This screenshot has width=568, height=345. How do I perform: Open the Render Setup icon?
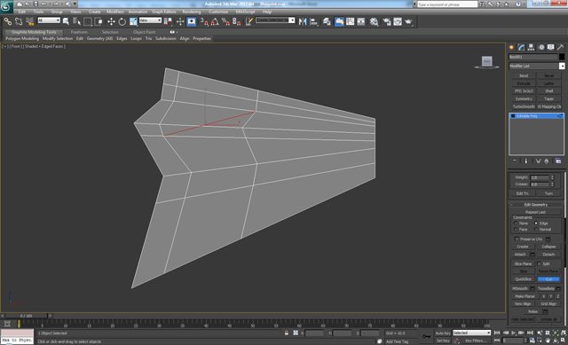tap(387, 21)
